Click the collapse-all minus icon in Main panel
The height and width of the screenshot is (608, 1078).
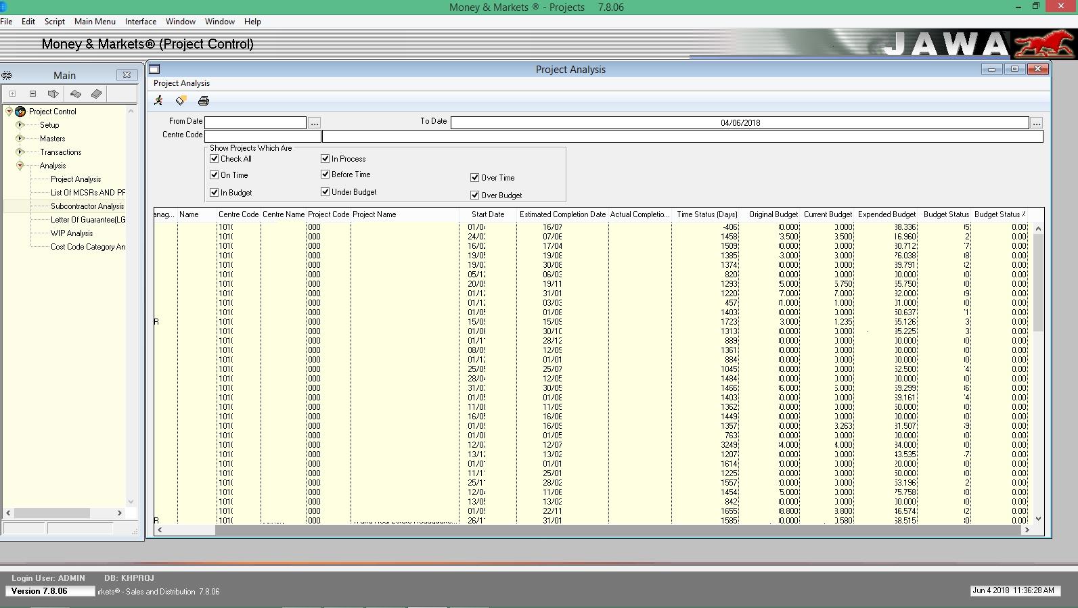[32, 94]
